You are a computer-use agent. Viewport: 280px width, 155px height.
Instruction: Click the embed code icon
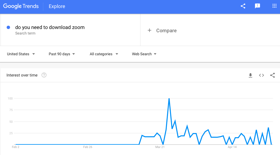[261, 75]
